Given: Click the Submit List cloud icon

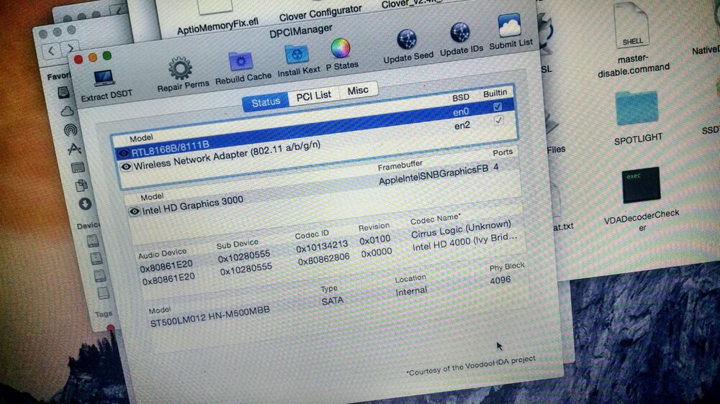Looking at the screenshot, I should (510, 26).
